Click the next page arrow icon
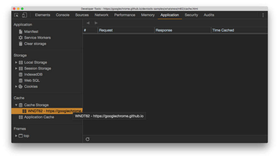This screenshot has width=279, height=159. click(96, 23)
